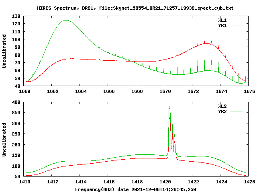
Task: Click the 1422 x-axis tick label
Action: coord(193,182)
